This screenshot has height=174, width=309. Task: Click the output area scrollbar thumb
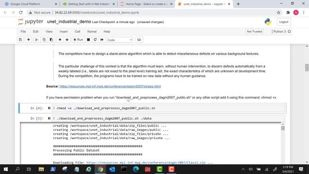(x=283, y=128)
